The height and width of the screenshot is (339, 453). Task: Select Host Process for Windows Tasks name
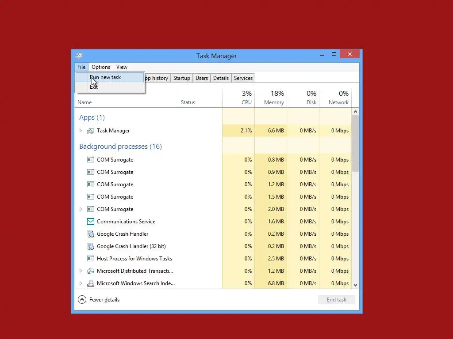(134, 259)
